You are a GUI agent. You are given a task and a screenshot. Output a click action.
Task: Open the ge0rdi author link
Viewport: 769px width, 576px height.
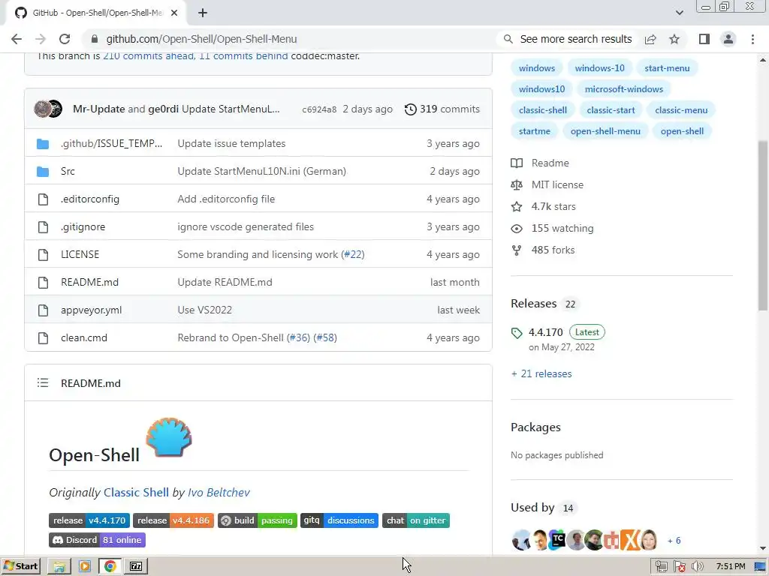tap(163, 109)
